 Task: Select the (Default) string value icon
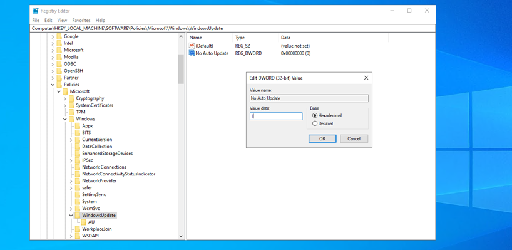coord(192,46)
